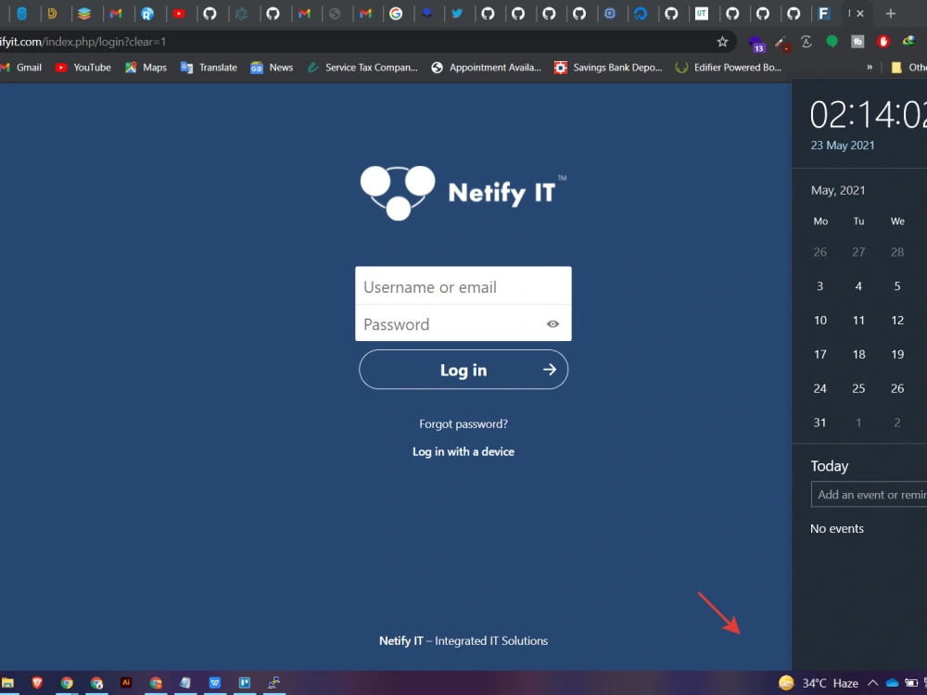Show hidden system tray icons

tap(872, 683)
